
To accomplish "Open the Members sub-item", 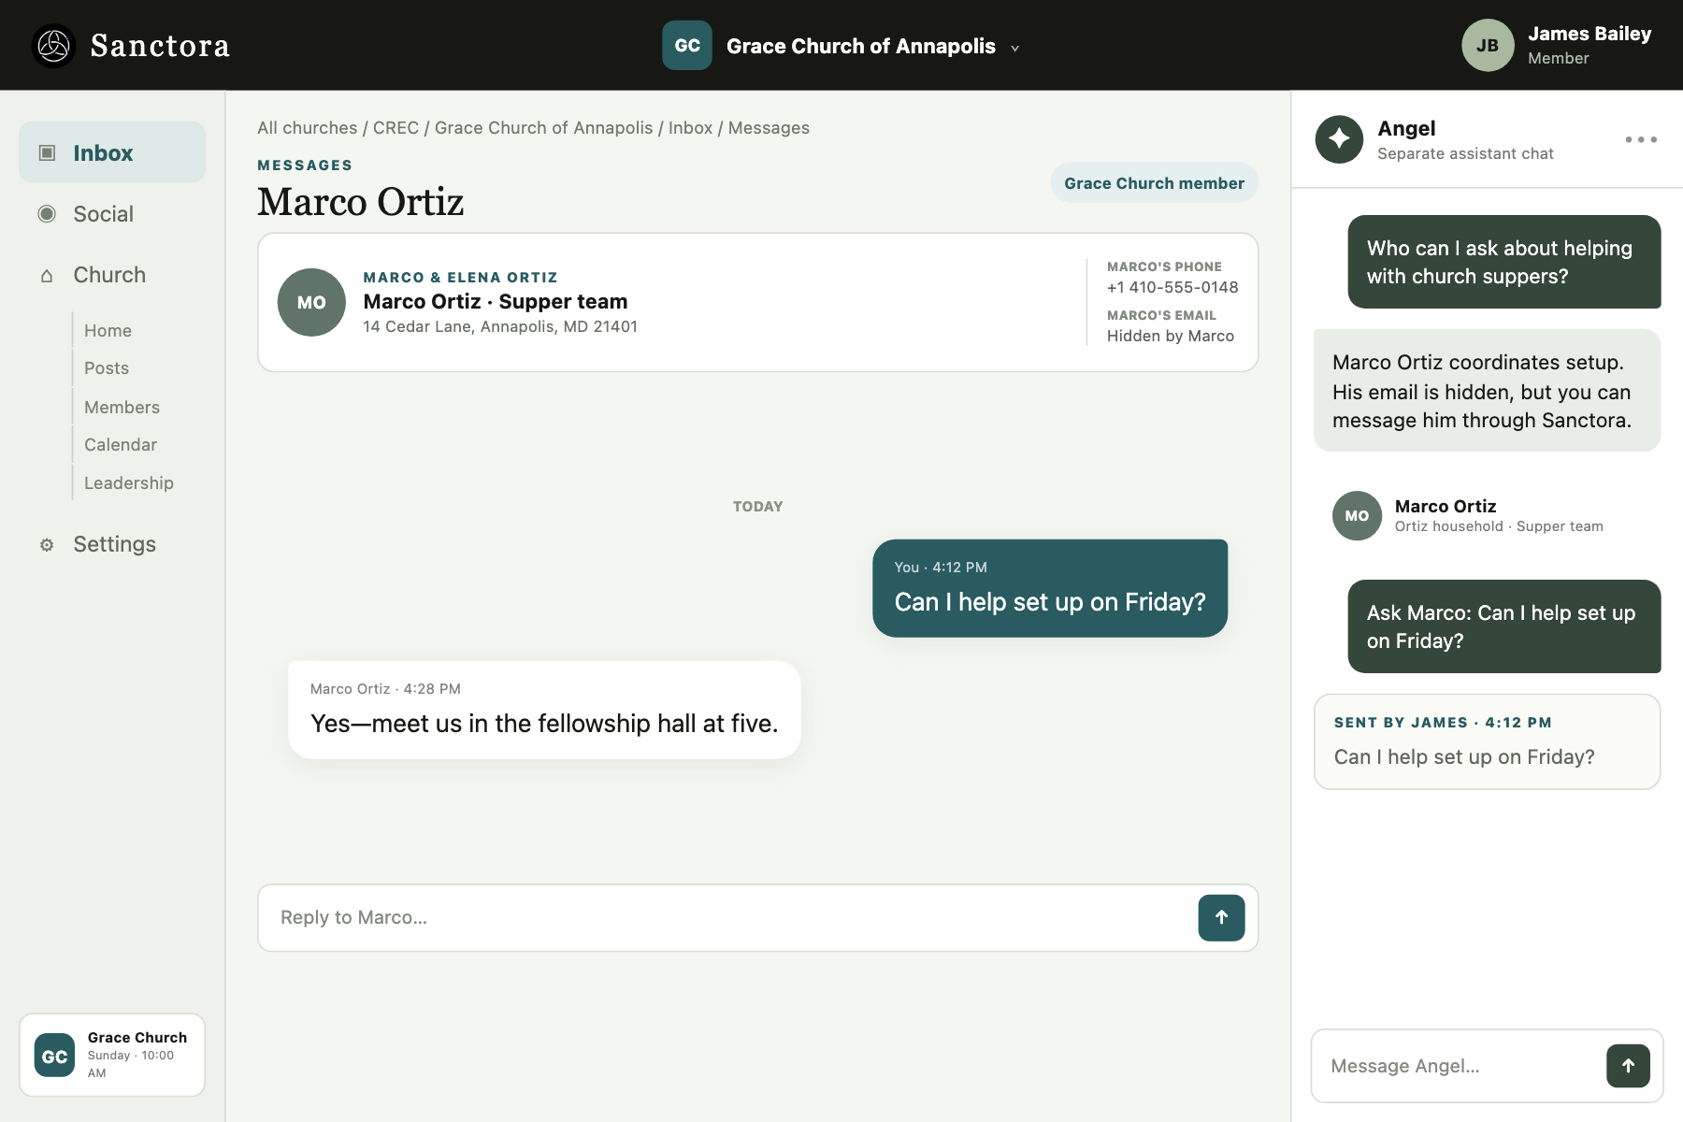I will click(122, 408).
